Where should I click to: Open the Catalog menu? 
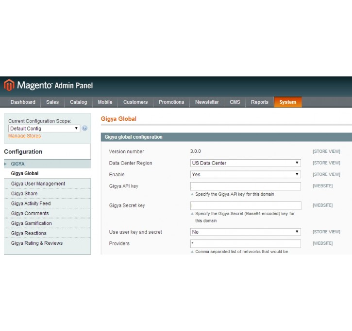(x=78, y=102)
